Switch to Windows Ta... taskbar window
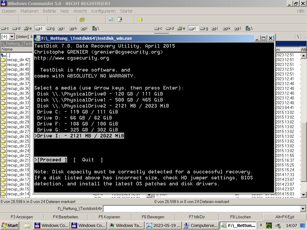The image size is (307, 230). coord(126,226)
